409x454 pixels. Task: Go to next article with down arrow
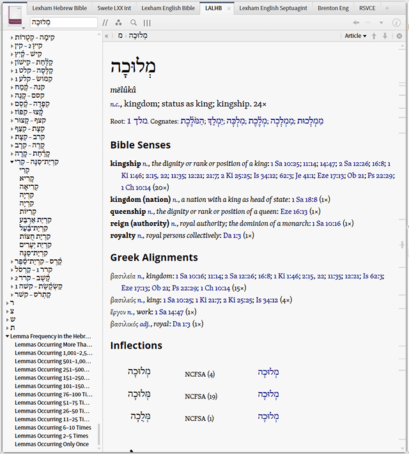click(385, 36)
